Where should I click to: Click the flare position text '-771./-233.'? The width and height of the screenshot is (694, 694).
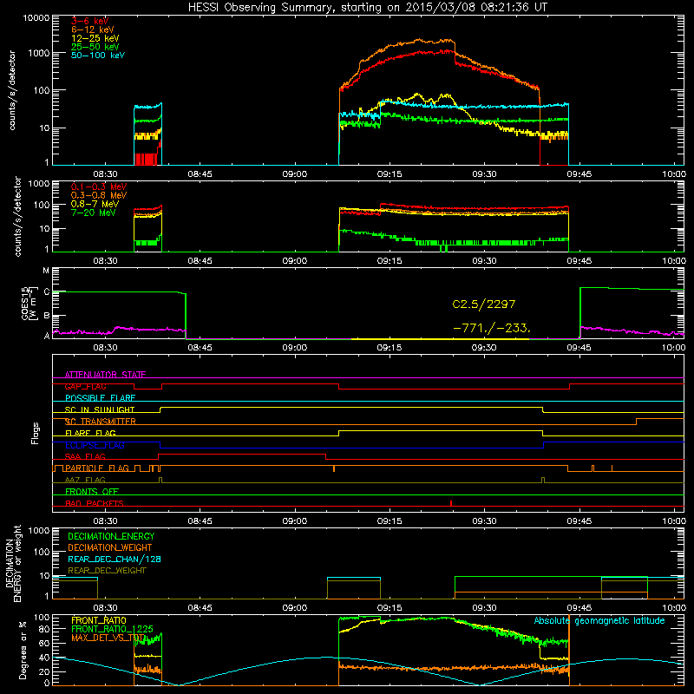tap(491, 329)
